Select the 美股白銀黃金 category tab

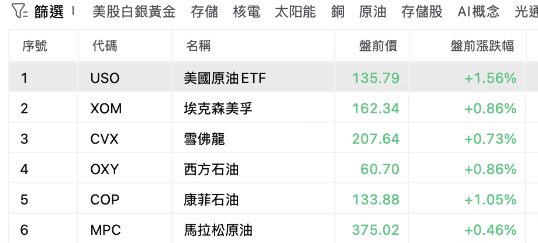(x=134, y=12)
